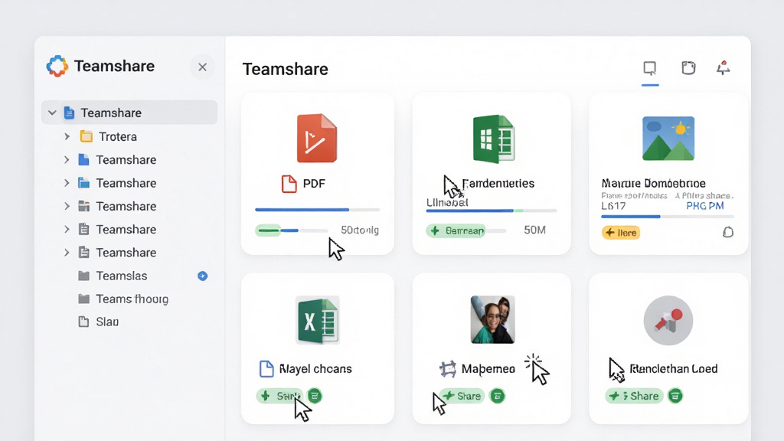Select the Trotera folder row
The height and width of the screenshot is (441, 784).
pyautogui.click(x=129, y=136)
